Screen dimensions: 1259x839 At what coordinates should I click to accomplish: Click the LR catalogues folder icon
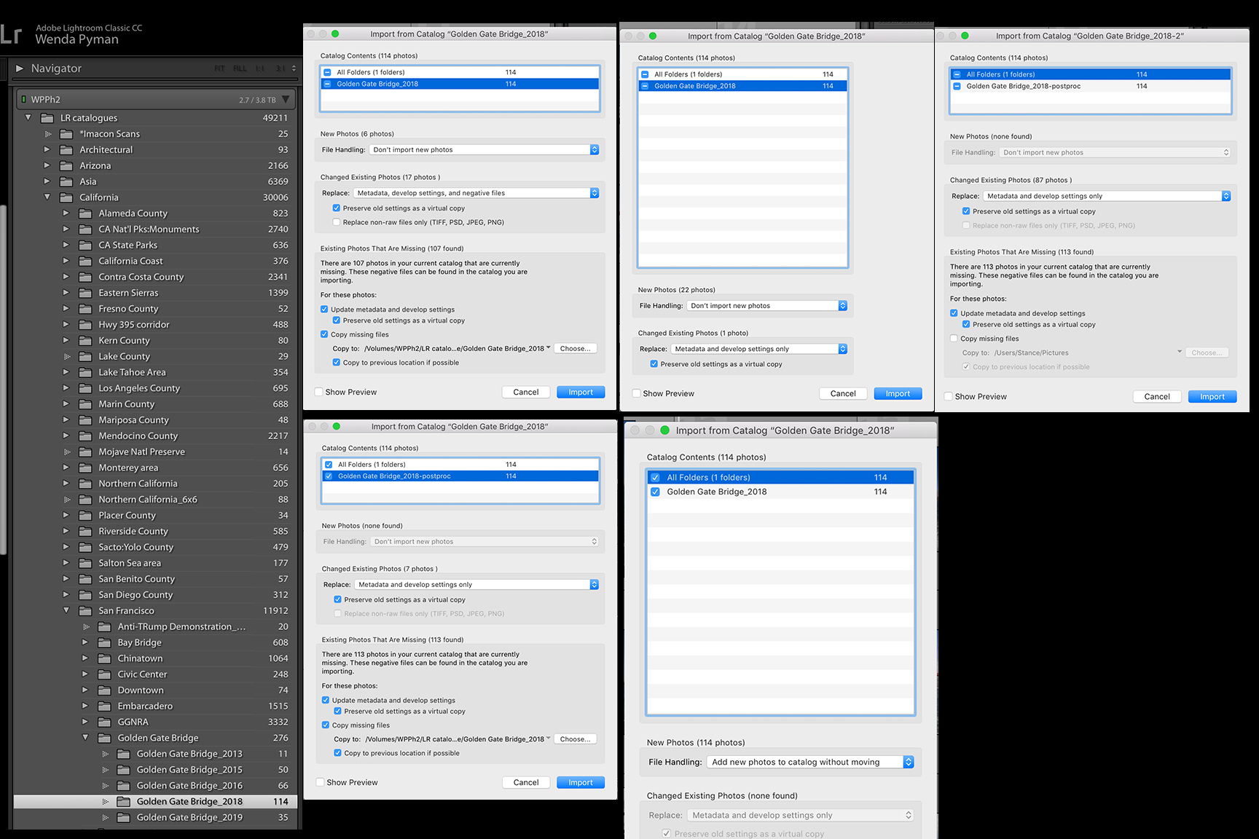pyautogui.click(x=47, y=118)
